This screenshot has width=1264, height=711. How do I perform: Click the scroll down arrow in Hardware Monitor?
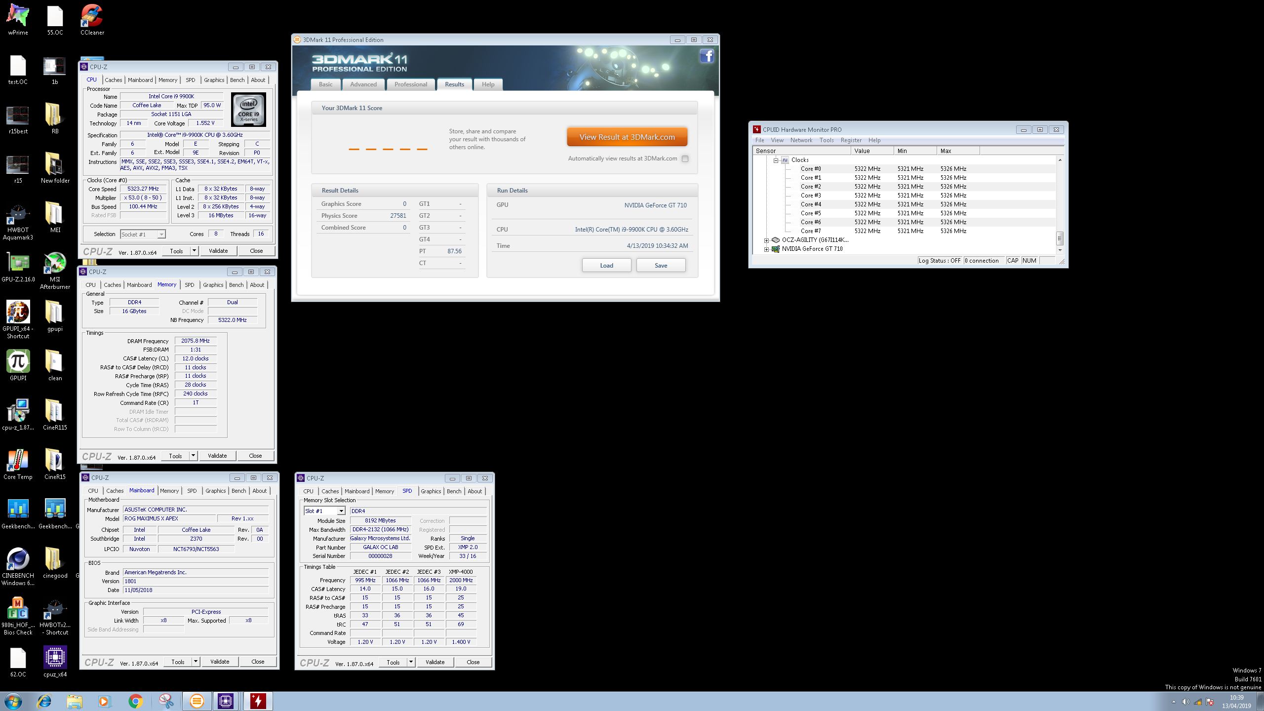[x=1060, y=250]
